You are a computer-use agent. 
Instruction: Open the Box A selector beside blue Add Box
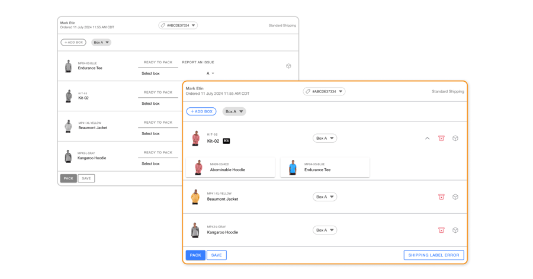[x=234, y=111]
